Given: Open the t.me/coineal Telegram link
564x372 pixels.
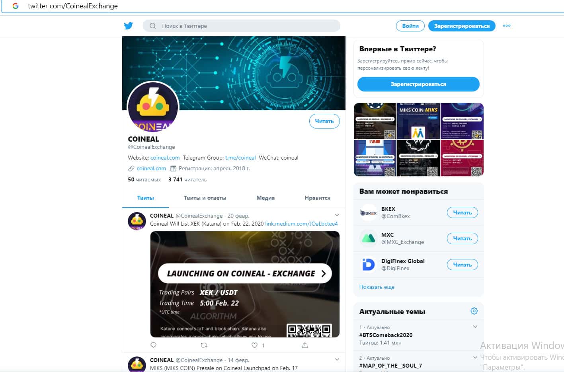Looking at the screenshot, I should click(240, 158).
